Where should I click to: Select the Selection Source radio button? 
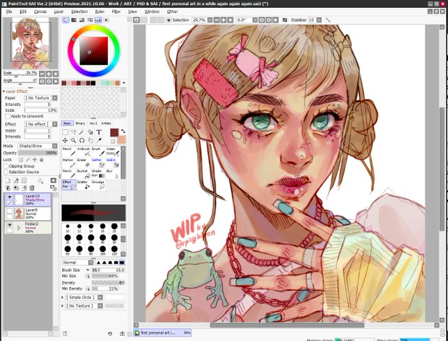coord(6,172)
